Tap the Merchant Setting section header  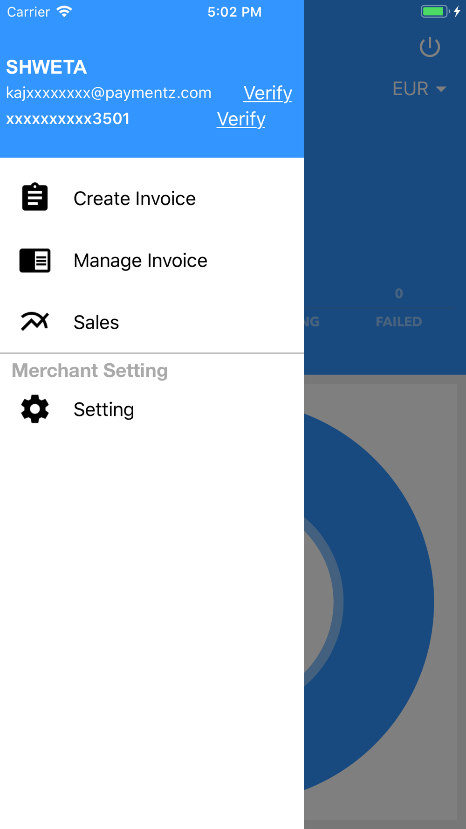[x=89, y=371]
